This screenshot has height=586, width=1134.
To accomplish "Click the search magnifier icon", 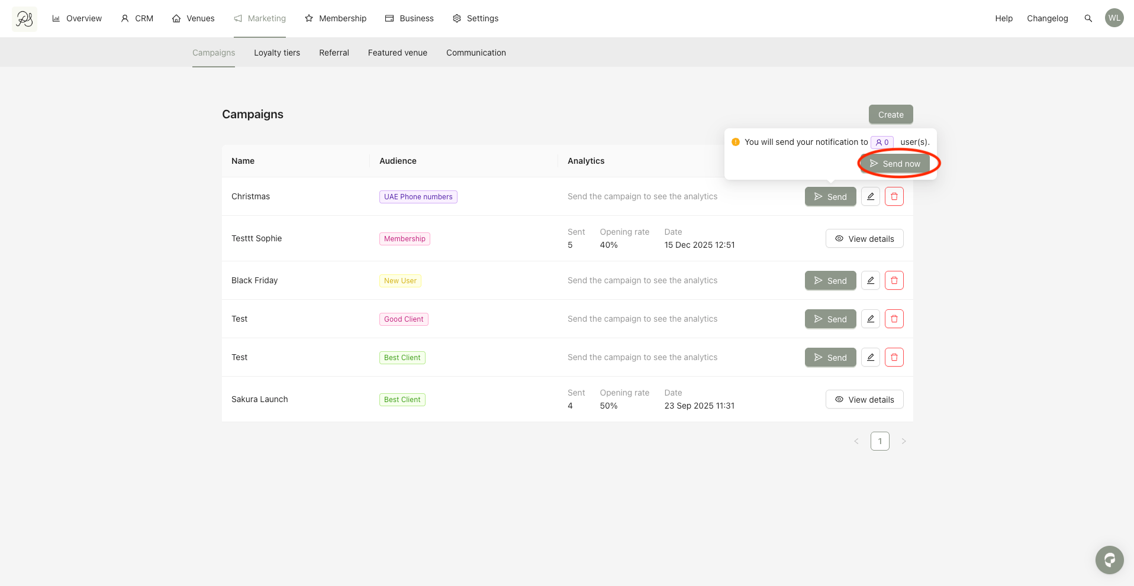I will [1088, 18].
